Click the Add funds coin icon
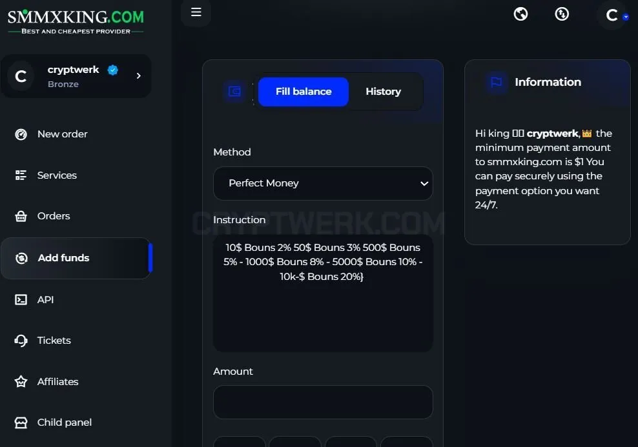This screenshot has width=638, height=447. (x=21, y=258)
